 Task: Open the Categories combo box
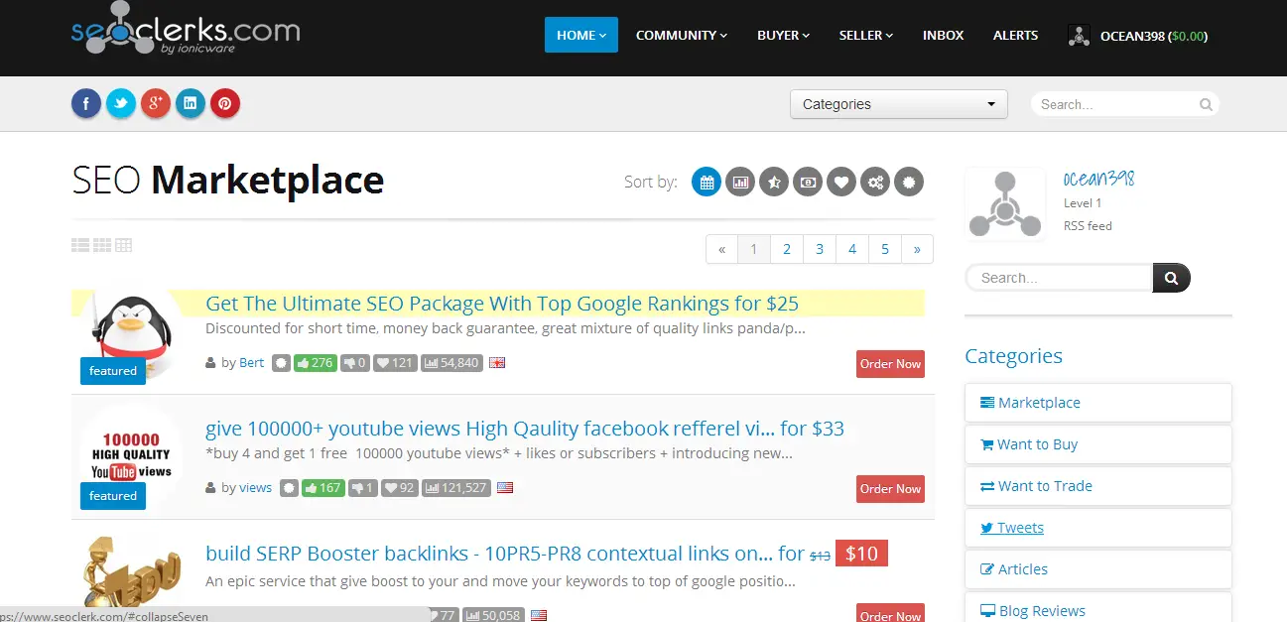pyautogui.click(x=899, y=104)
